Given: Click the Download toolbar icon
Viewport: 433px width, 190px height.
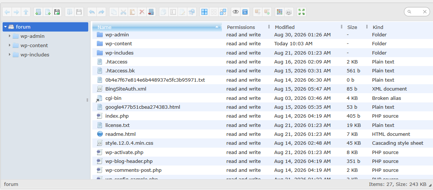Looking at the screenshot, I should click(x=79, y=12).
